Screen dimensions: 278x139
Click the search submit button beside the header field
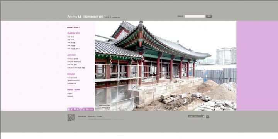(209, 16)
